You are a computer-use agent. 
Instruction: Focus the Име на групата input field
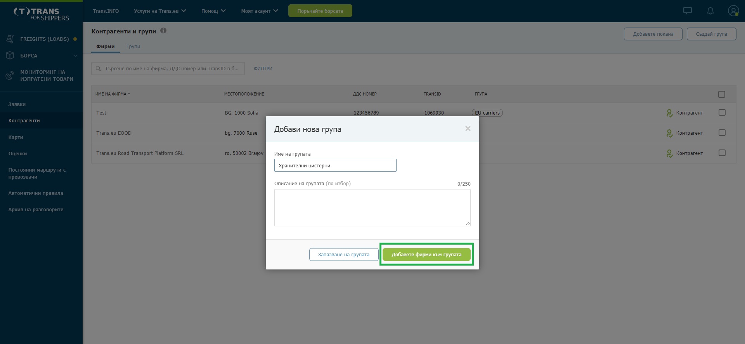[335, 165]
